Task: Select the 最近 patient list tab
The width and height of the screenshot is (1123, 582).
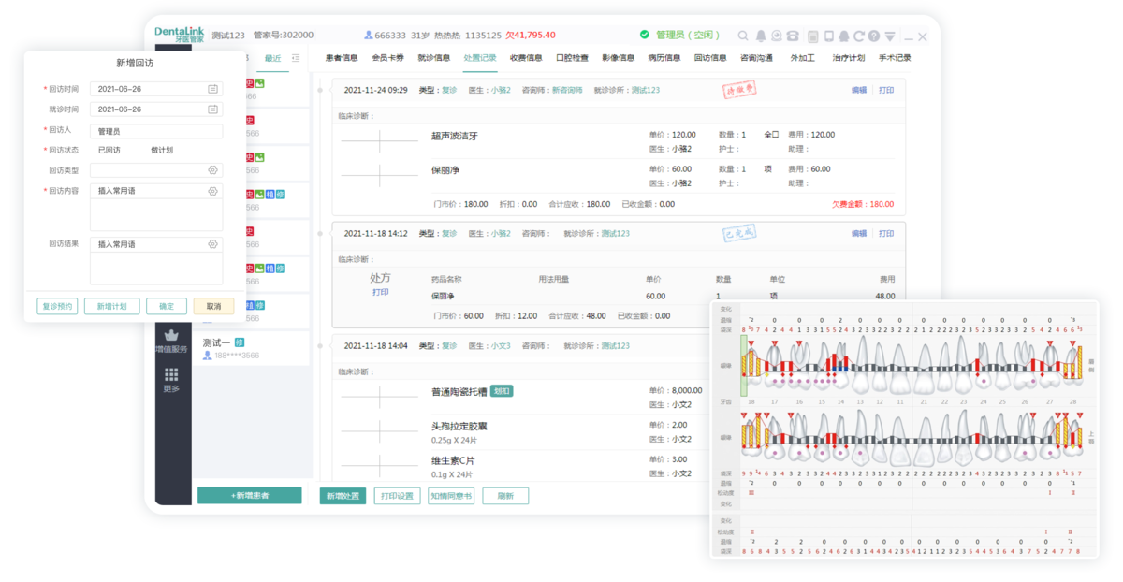Action: click(272, 58)
